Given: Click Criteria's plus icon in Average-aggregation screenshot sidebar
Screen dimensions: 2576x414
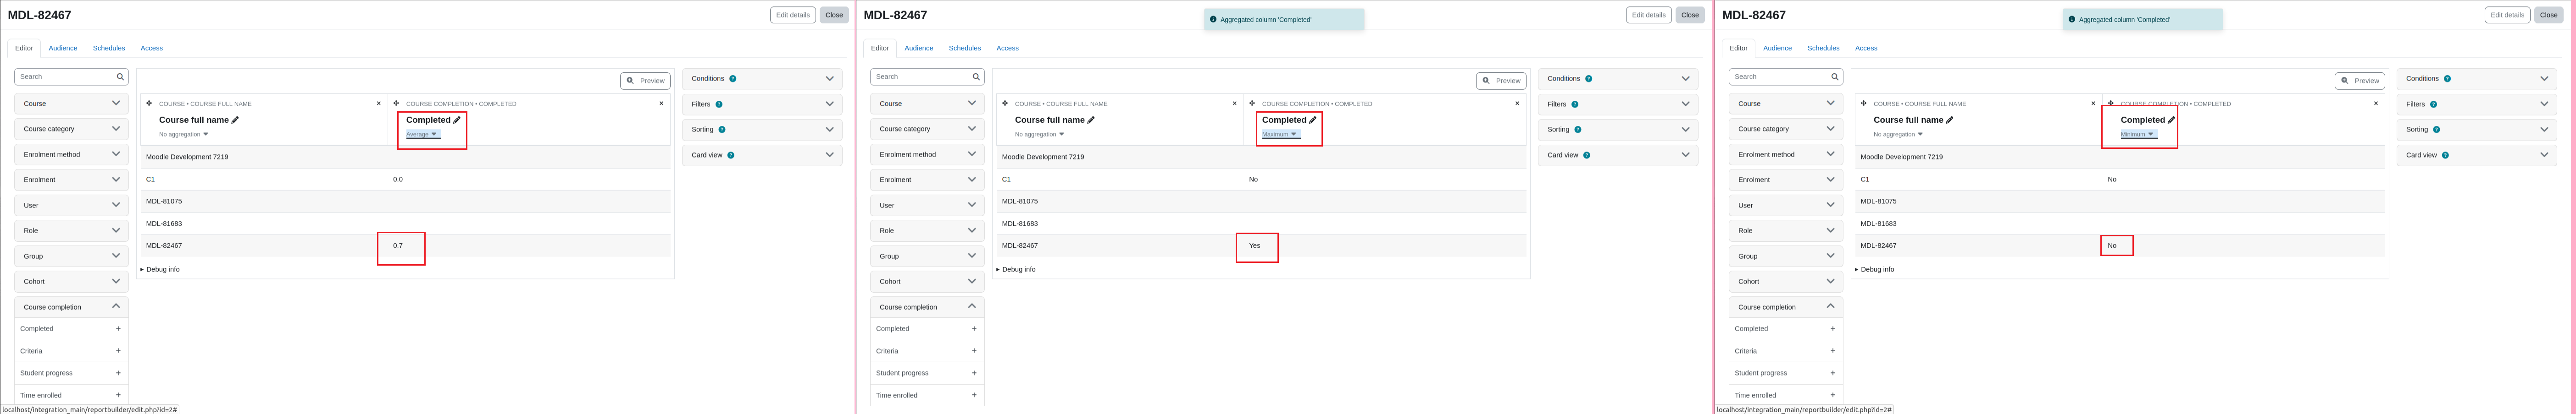Looking at the screenshot, I should pos(118,351).
